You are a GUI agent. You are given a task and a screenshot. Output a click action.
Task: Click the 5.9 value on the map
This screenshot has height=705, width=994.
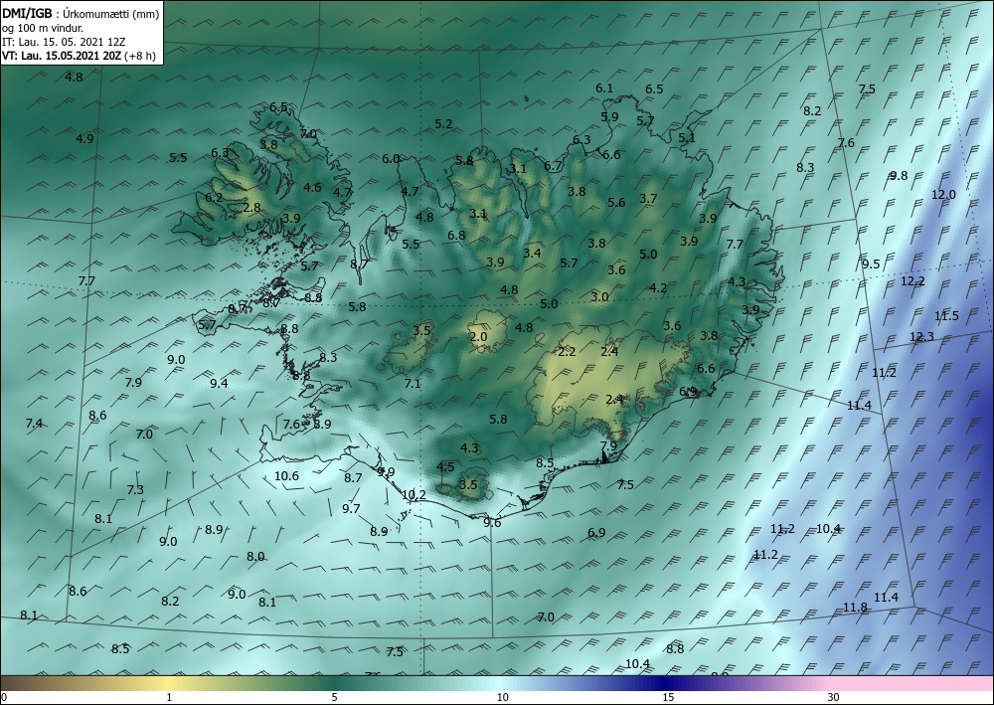click(x=610, y=116)
